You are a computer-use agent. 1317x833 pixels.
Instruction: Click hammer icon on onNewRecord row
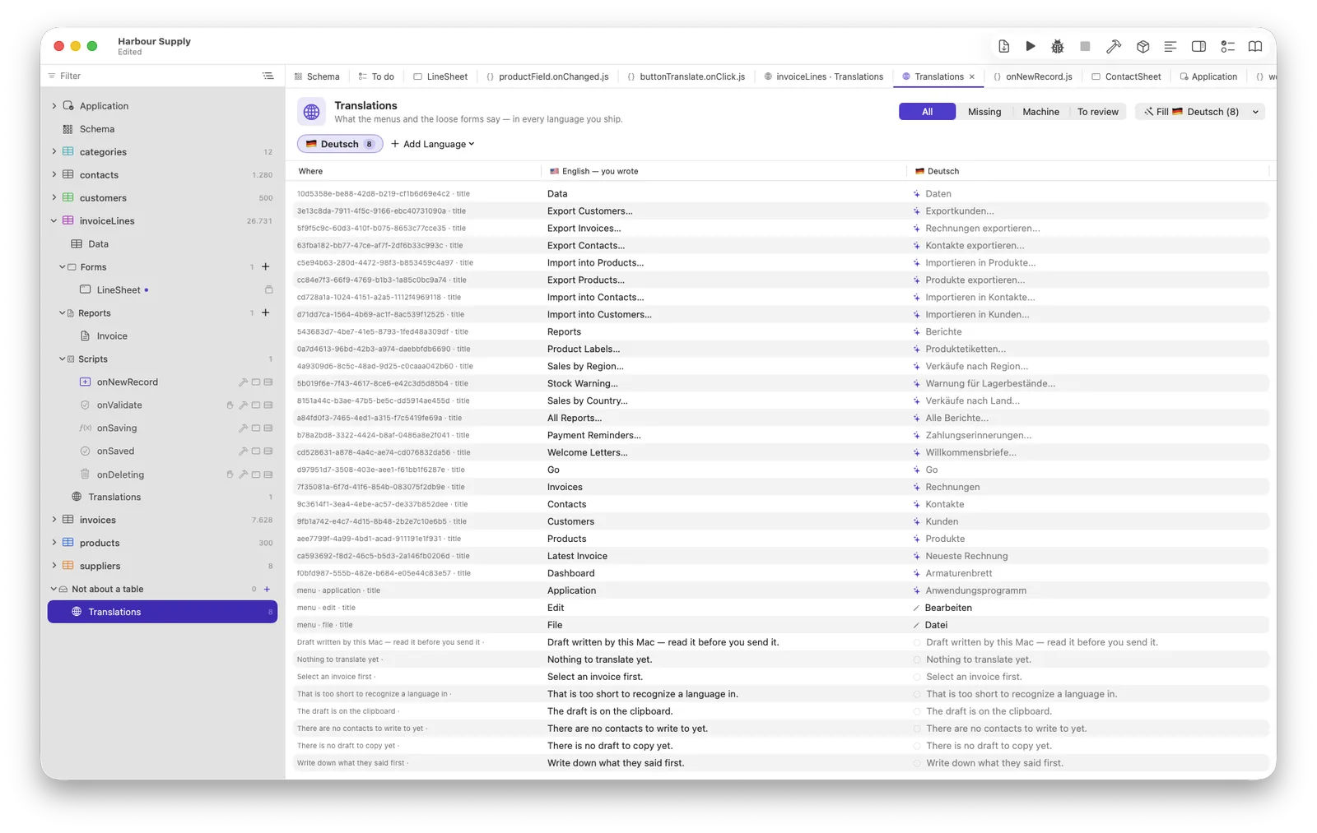pos(243,382)
